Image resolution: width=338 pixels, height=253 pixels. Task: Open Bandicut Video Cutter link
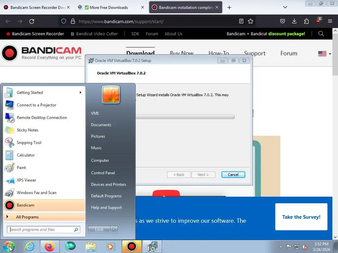pos(94,34)
